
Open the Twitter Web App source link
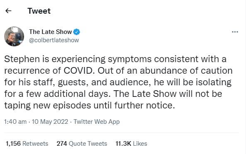click(97, 122)
